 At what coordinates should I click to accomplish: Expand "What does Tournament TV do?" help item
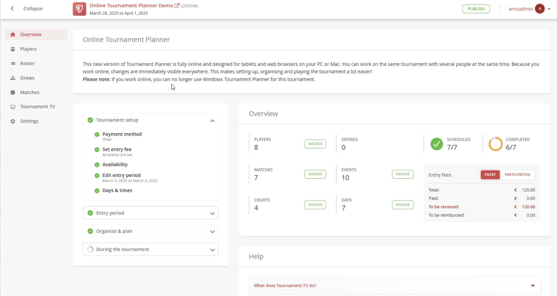point(532,286)
